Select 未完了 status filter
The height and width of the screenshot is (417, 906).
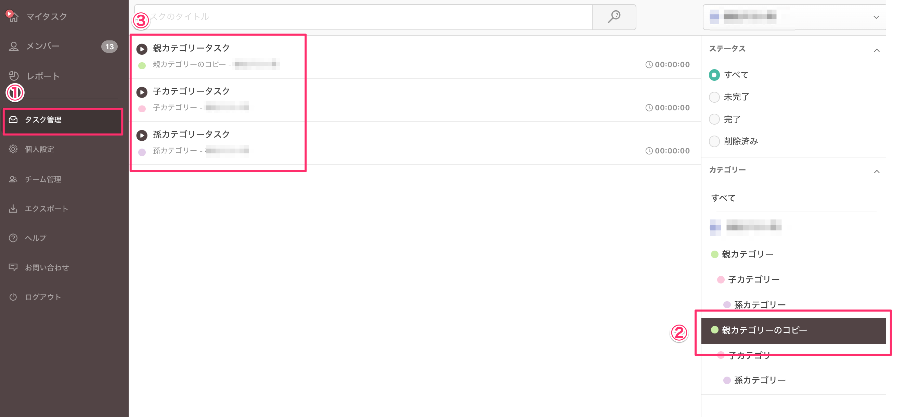point(714,97)
